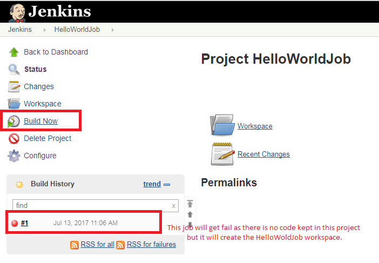Click the red prohibited Delete Project icon
This screenshot has width=379, height=263.
coord(14,138)
